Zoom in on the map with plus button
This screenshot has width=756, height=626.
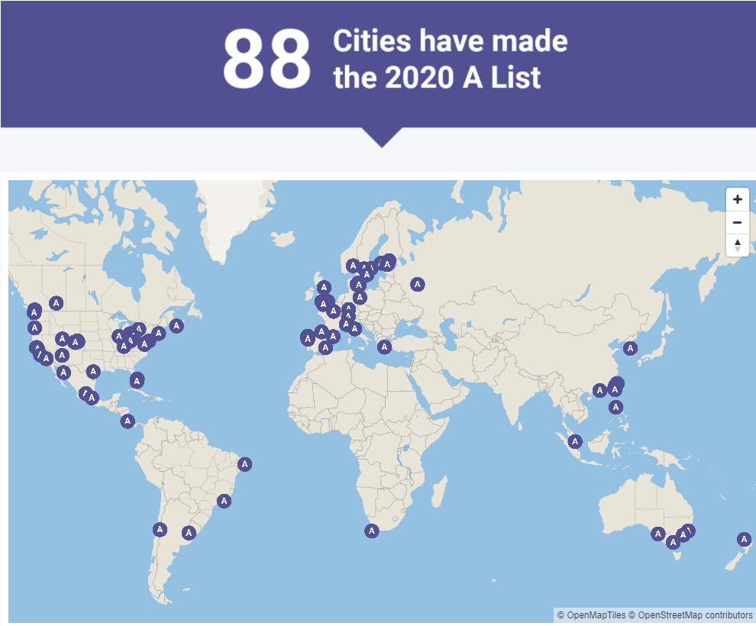[737, 199]
